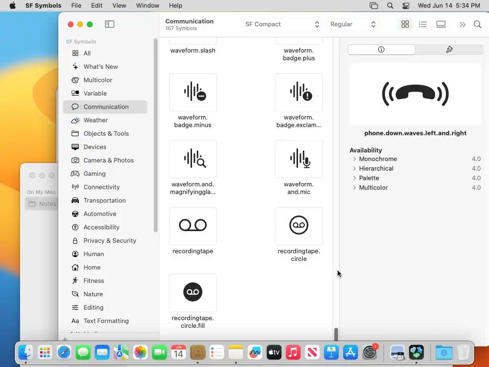
Task: Open the Camera & Photos category
Action: pos(105,161)
